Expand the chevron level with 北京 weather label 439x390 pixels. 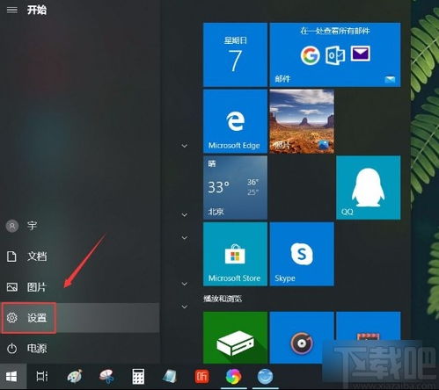click(x=185, y=214)
